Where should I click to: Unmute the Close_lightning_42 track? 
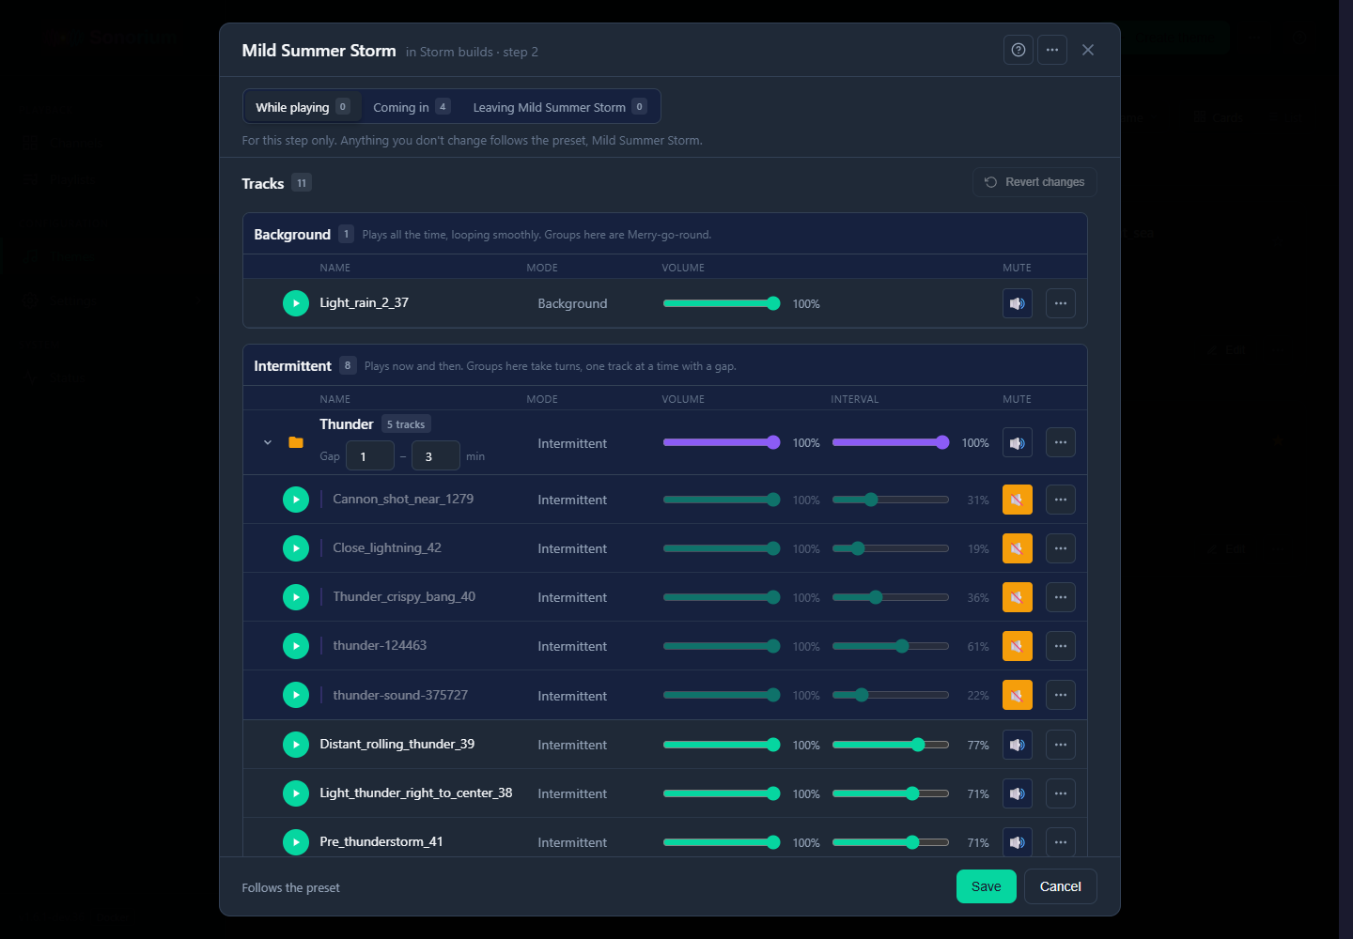(1018, 548)
